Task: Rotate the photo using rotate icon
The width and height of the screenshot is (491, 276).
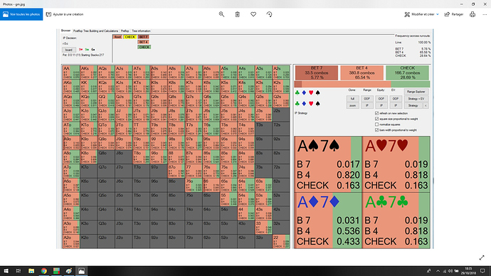Action: point(269,14)
